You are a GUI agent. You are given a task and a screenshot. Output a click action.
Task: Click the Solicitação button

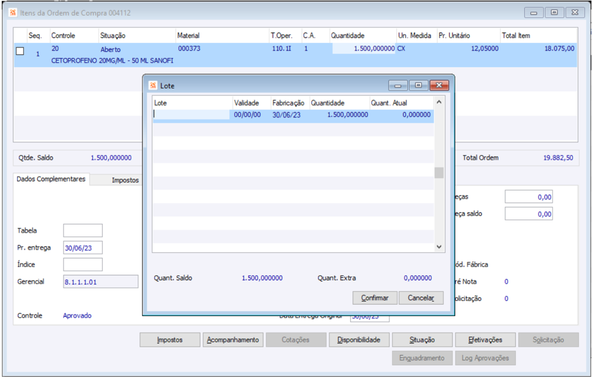(548, 340)
